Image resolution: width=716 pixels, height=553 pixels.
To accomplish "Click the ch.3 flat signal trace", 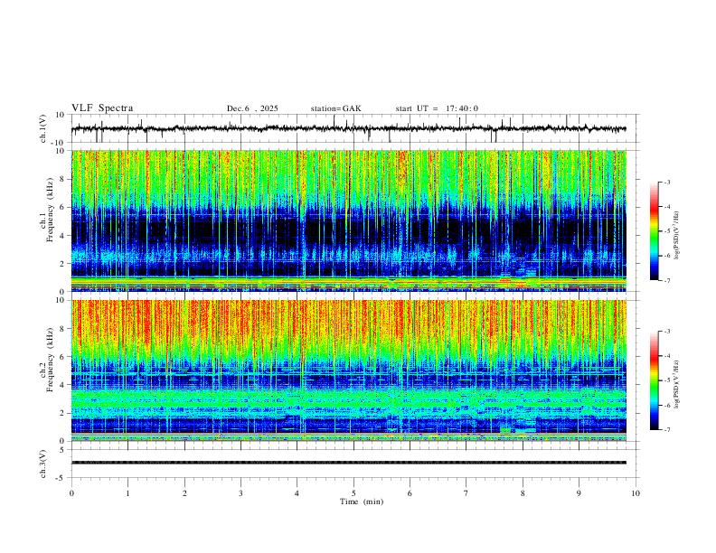I will pyautogui.click(x=348, y=463).
